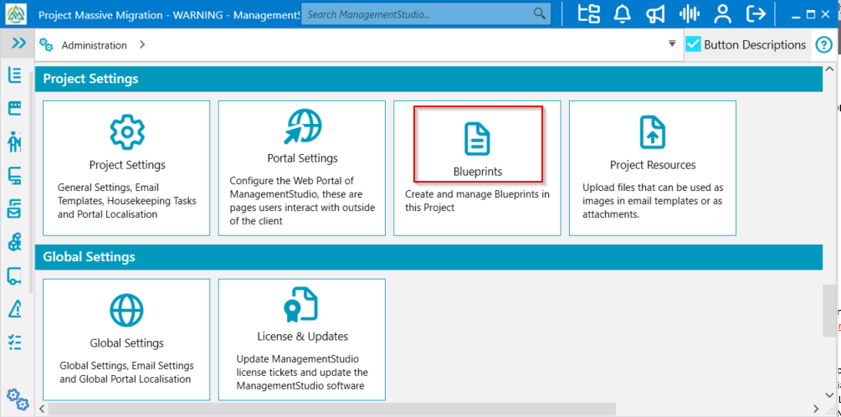Open the calendar-style sidebar icon
841x417 pixels.
coord(15,108)
